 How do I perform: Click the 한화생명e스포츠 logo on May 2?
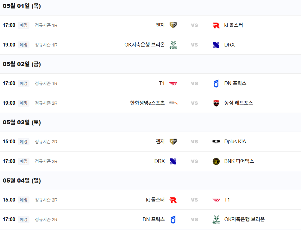(x=173, y=103)
